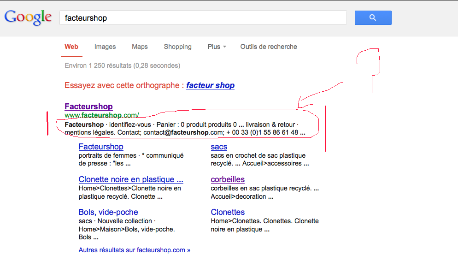Click 'portraits de femmes' snippet text
This screenshot has width=458, height=261.
107,155
